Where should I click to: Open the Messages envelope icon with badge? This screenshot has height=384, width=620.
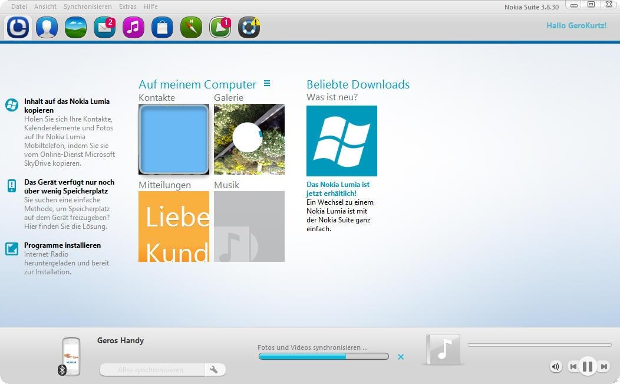104,28
